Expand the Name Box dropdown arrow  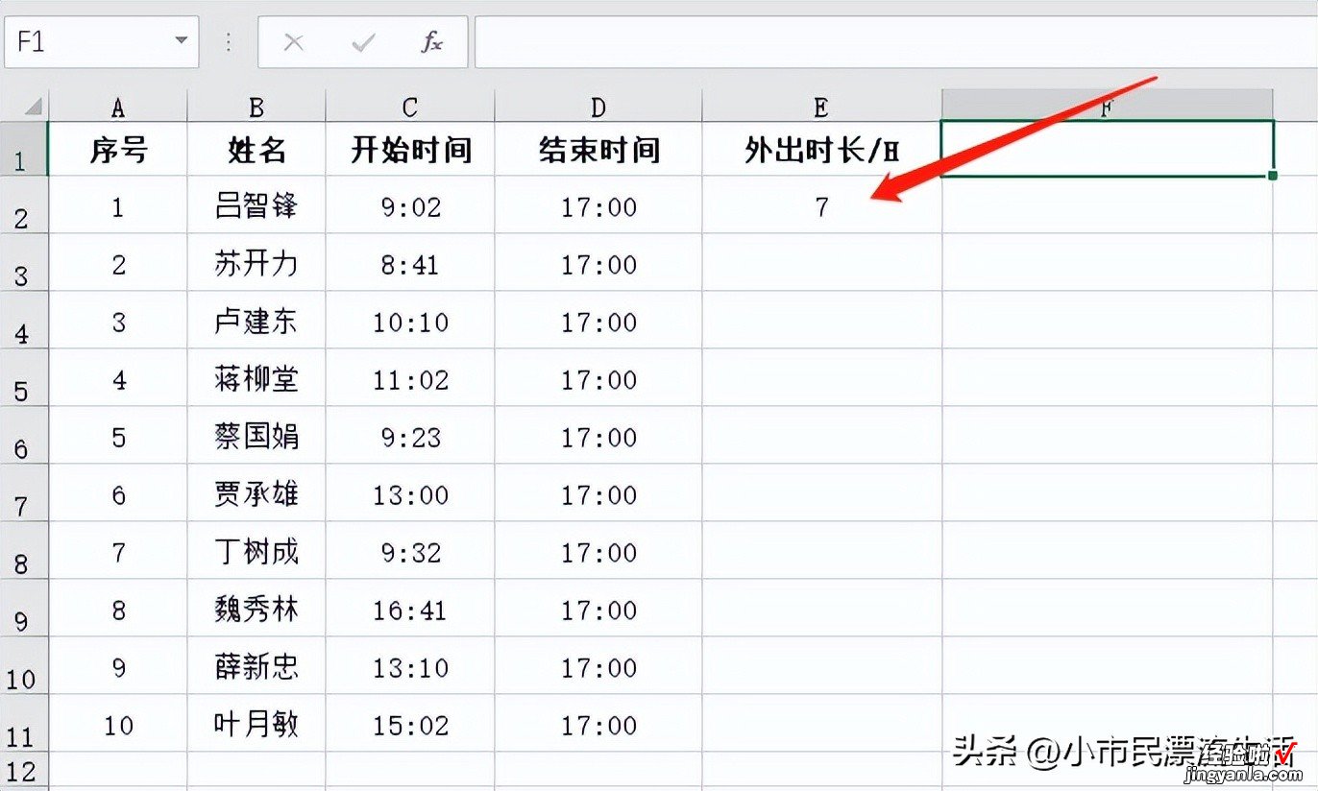(181, 41)
